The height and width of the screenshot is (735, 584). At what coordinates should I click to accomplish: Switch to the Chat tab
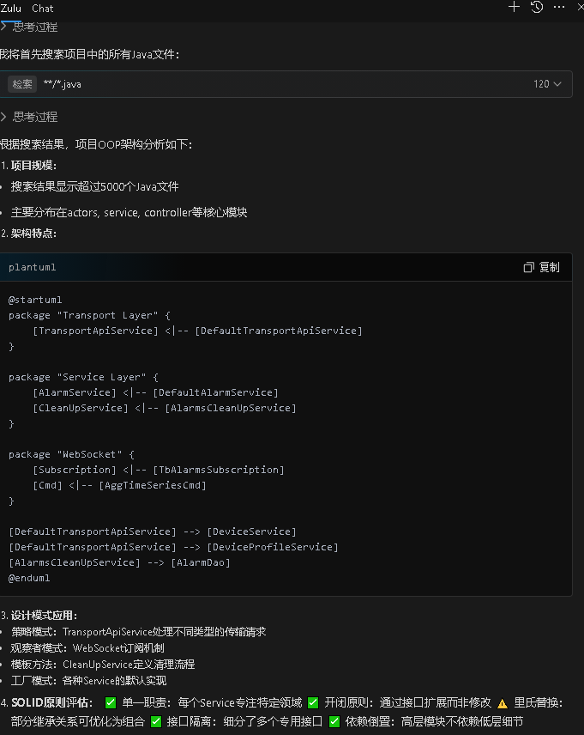(42, 8)
